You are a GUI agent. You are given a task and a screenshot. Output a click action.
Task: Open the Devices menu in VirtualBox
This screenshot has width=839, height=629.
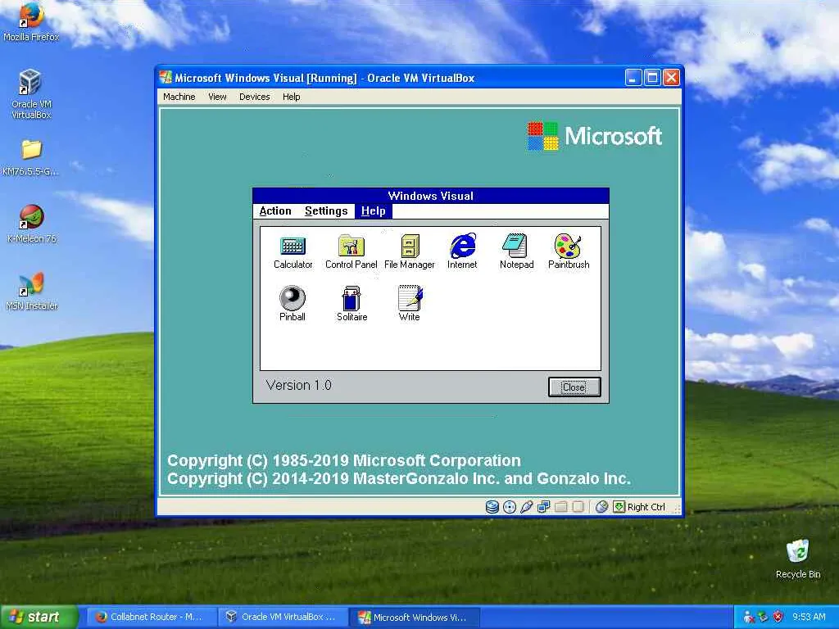(x=254, y=97)
